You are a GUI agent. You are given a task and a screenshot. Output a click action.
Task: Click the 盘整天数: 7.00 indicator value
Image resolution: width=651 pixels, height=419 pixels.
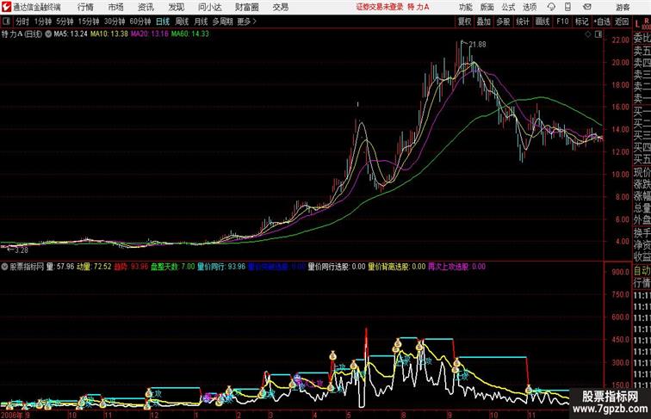click(173, 267)
